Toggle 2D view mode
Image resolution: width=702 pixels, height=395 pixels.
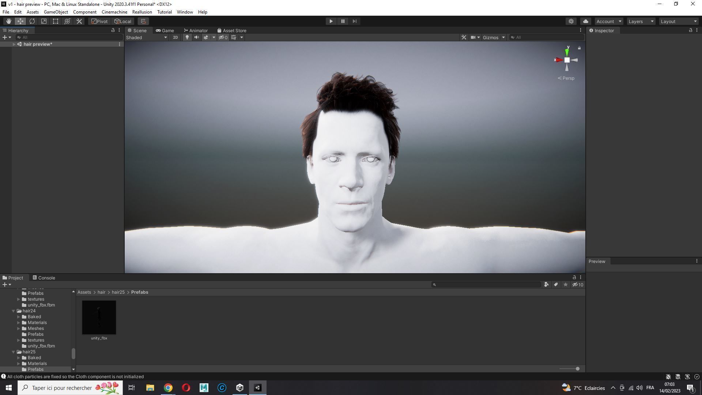click(175, 37)
